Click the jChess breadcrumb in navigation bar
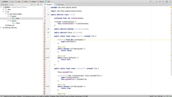This screenshot has width=172, height=97. pyautogui.click(x=5, y=2)
